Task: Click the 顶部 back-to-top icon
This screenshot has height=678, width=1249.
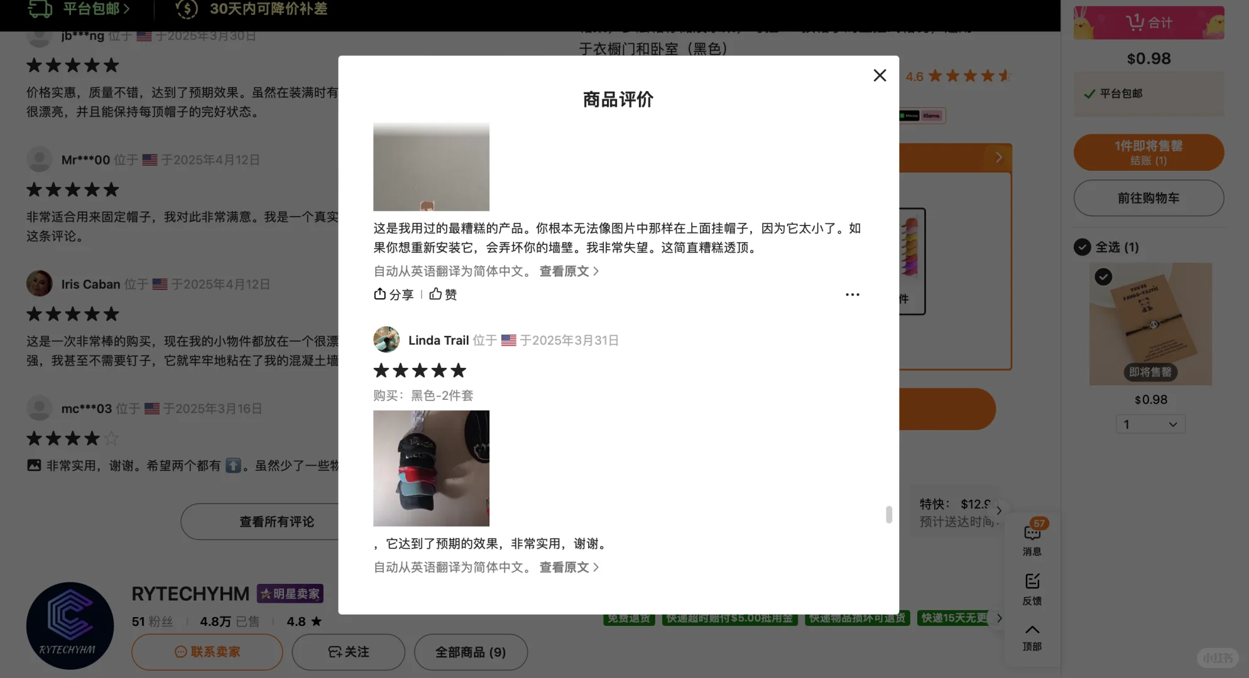Action: [1032, 630]
